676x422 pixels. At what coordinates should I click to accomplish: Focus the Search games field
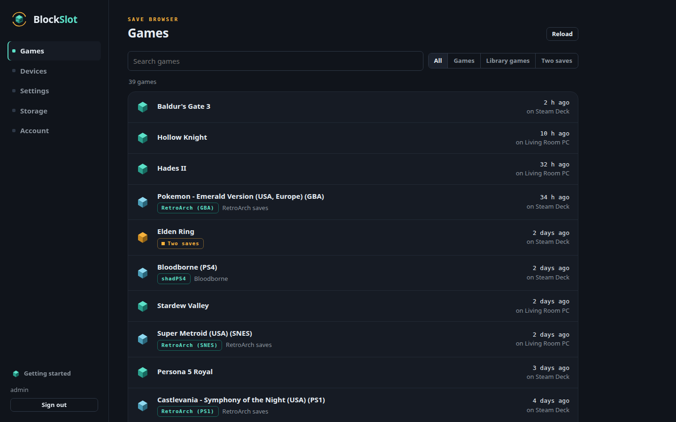pyautogui.click(x=276, y=61)
